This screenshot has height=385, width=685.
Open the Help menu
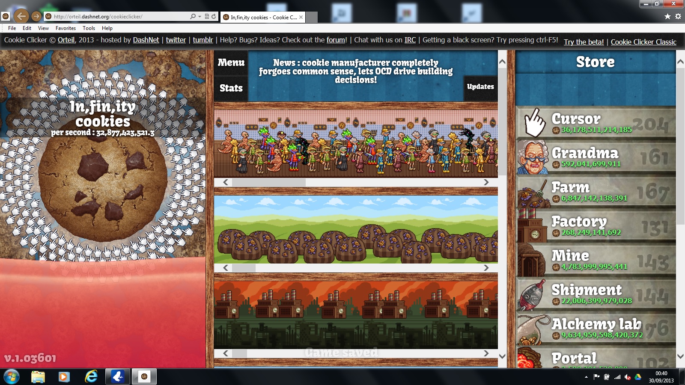coord(107,28)
